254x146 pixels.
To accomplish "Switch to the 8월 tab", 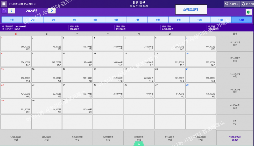I will click(158, 20).
